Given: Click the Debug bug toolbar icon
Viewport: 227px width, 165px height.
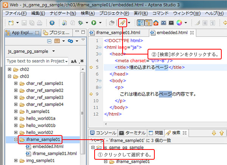Looking at the screenshot, I should pos(81,23).
